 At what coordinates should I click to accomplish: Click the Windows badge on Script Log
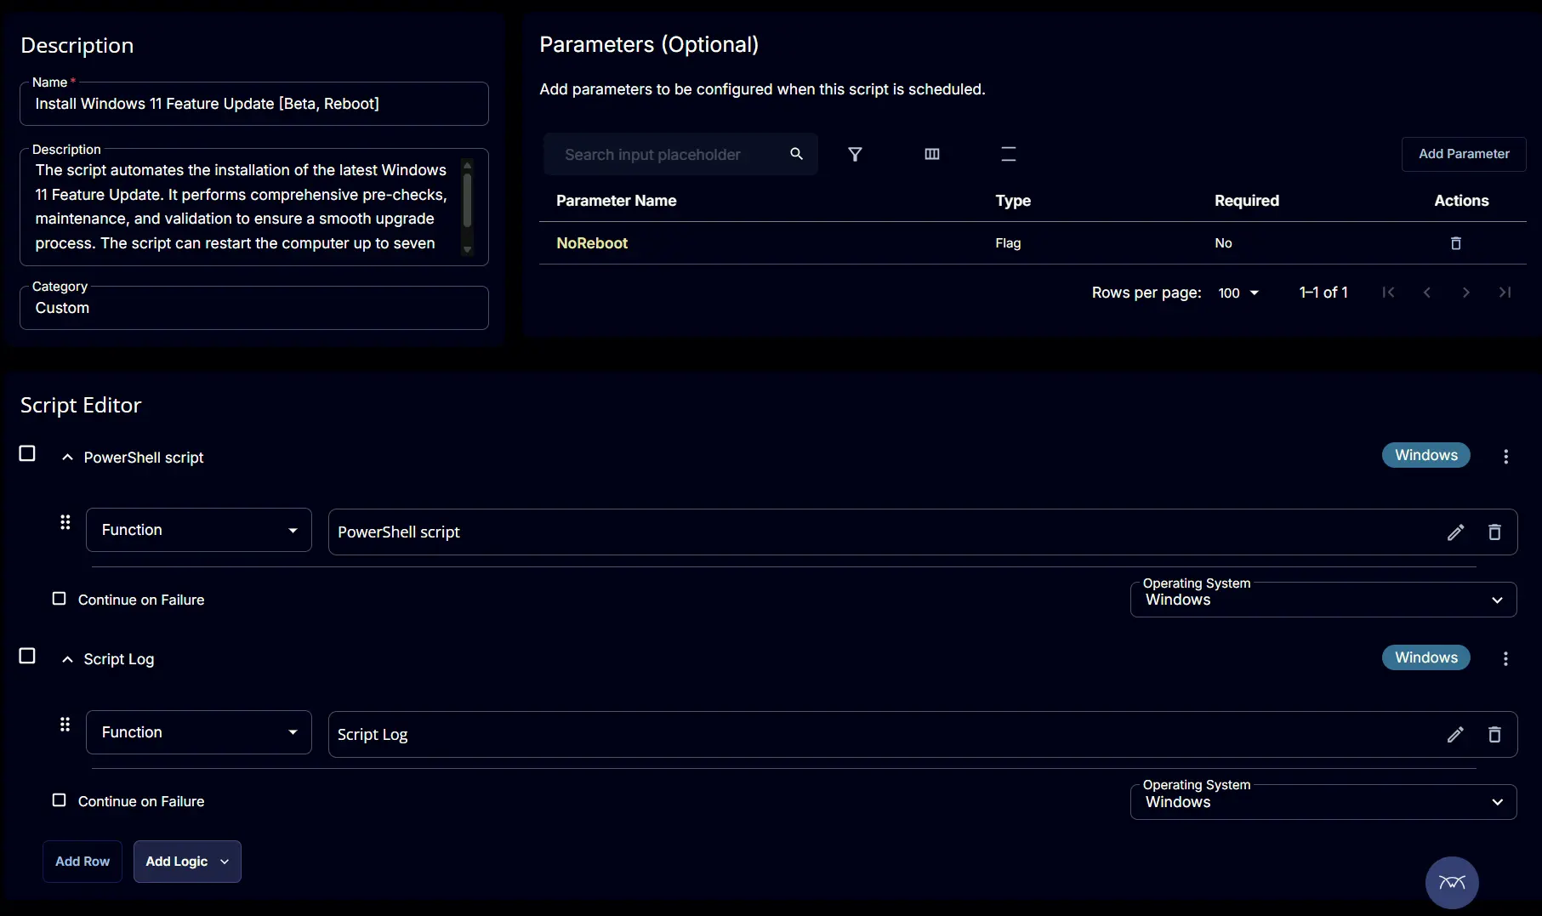coord(1426,657)
